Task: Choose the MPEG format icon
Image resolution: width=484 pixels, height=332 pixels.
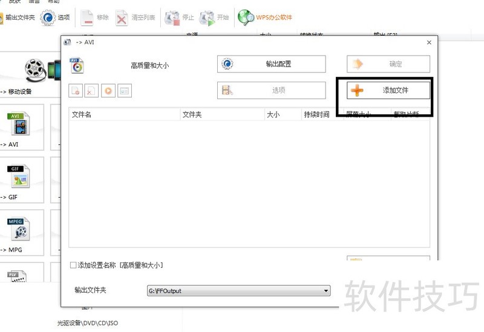Action: 18,229
